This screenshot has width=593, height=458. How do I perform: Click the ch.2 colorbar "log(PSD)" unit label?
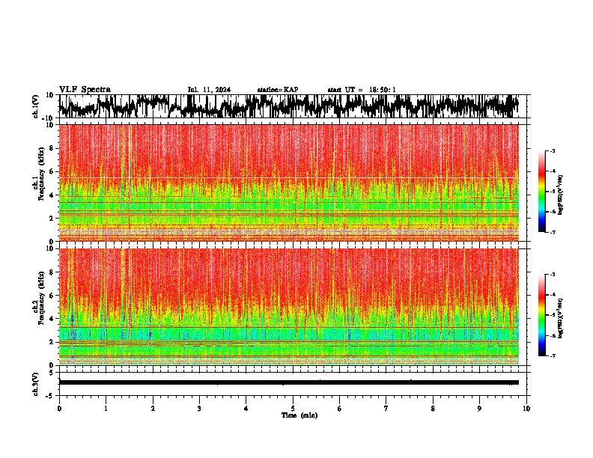(560, 318)
